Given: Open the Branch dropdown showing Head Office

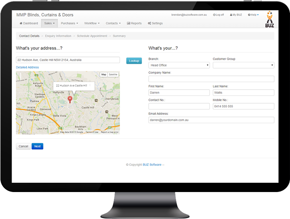Looking at the screenshot, I should [179, 65].
